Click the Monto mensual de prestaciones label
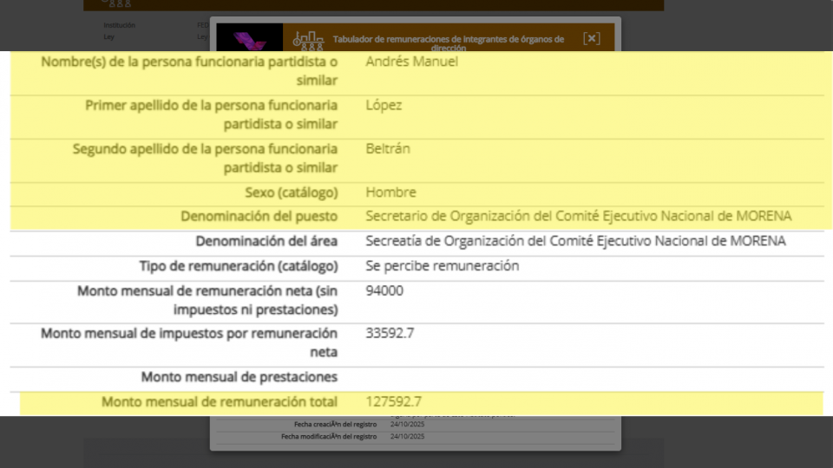The height and width of the screenshot is (468, 833). (239, 377)
